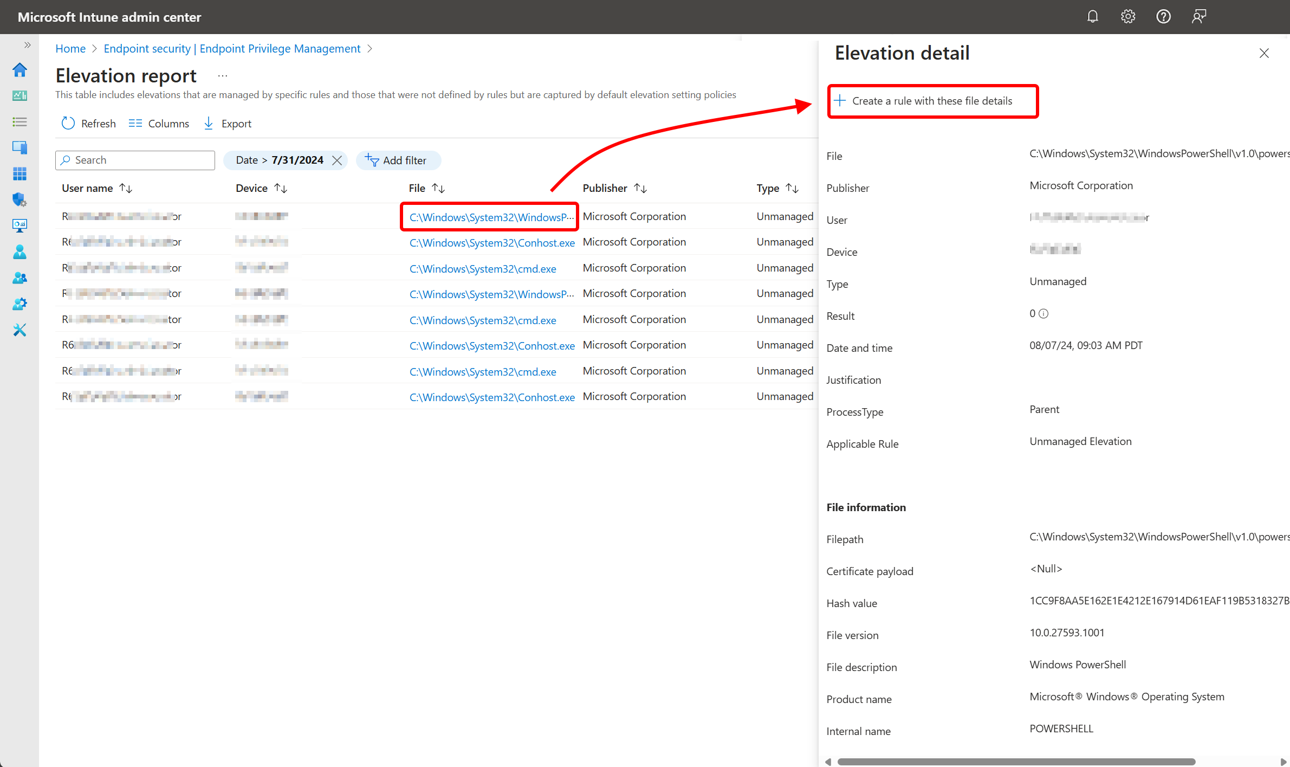Open the ellipsis menu beside Elevation report
1290x767 pixels.
(x=222, y=76)
